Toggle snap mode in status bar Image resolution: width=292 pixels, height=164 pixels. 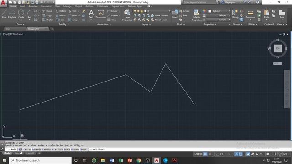coord(210,154)
